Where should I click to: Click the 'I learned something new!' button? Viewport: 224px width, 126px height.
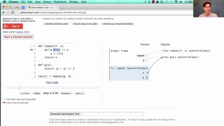(56, 24)
